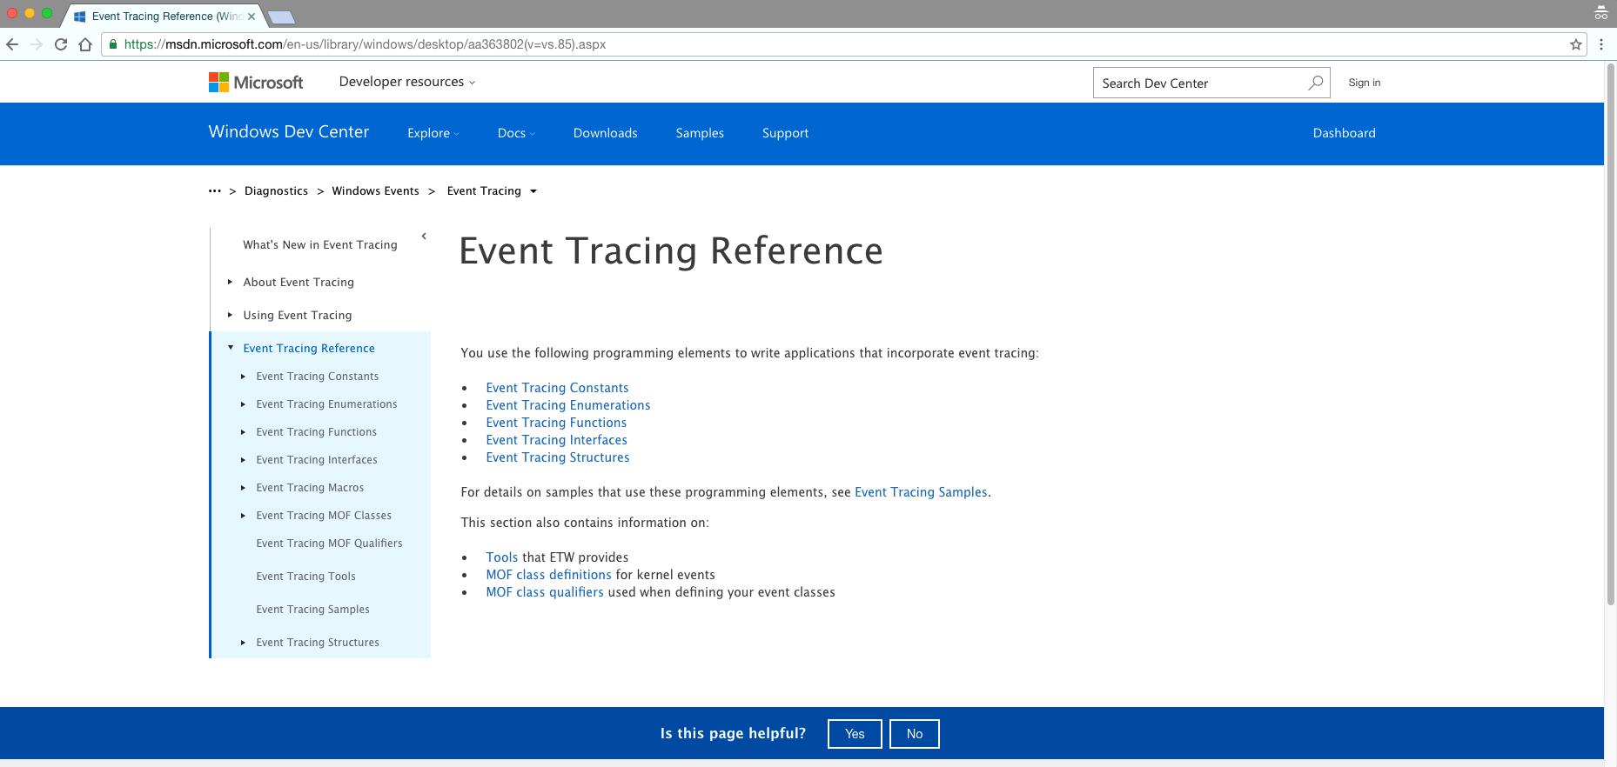Screen dimensions: 1617x767
Task: Collapse the Event Tracing Reference tree node
Action: click(x=231, y=348)
